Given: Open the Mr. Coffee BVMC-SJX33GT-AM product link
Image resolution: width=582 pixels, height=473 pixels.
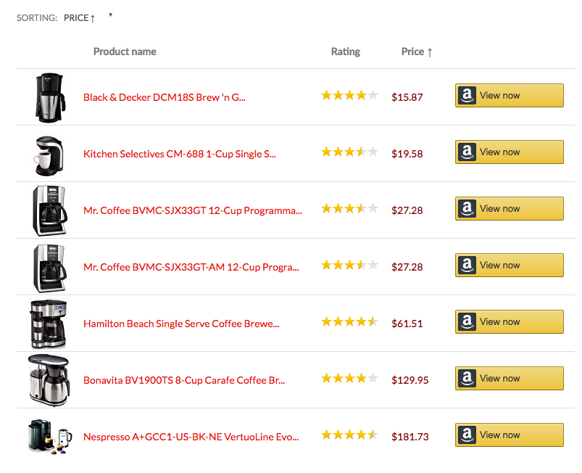Looking at the screenshot, I should 191,267.
